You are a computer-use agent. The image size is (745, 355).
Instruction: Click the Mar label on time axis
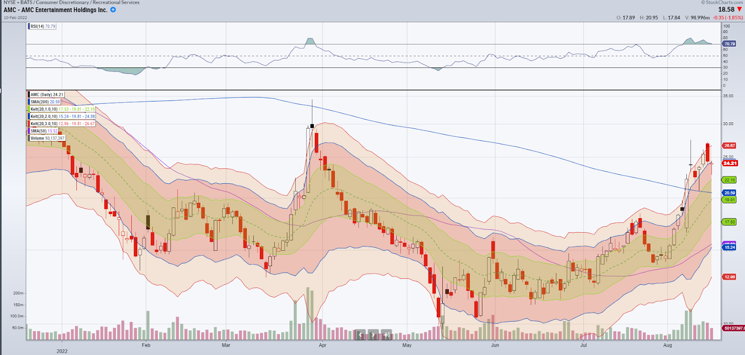(226, 345)
